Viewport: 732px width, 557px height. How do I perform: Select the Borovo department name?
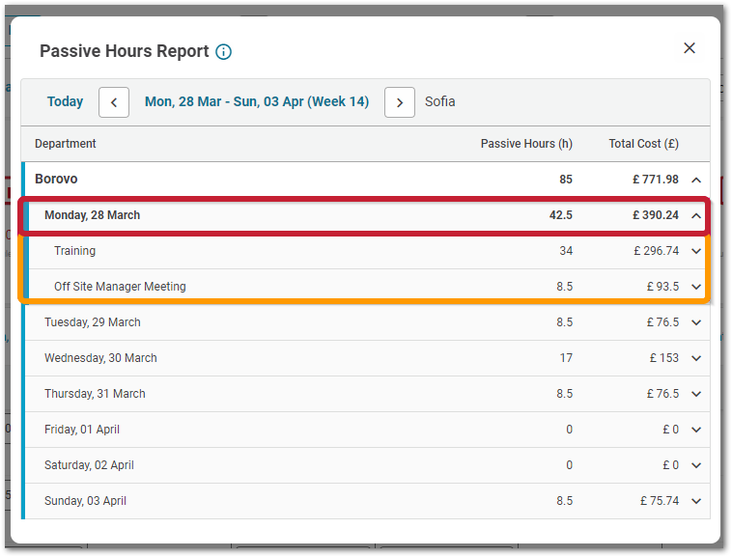[56, 180]
